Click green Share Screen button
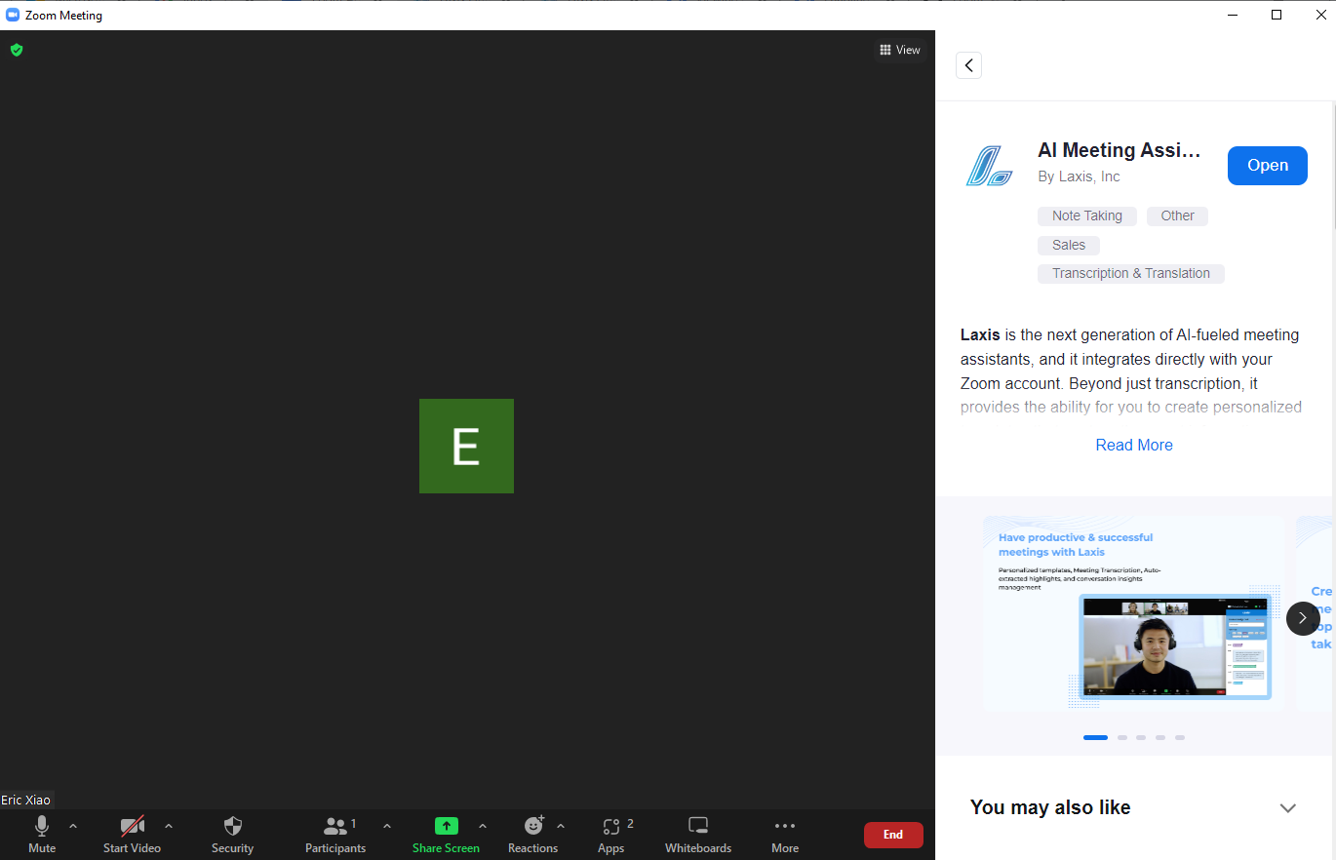Screen dimensions: 1336x860 (446, 835)
